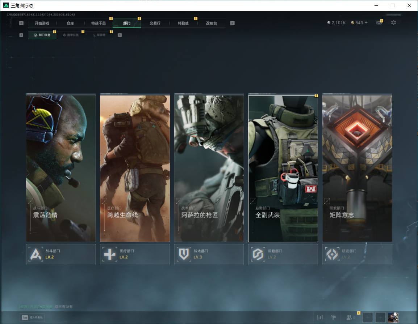Click the 医疗部门 cross emblem icon
Viewport: 418px width, 324px height.
[110, 254]
